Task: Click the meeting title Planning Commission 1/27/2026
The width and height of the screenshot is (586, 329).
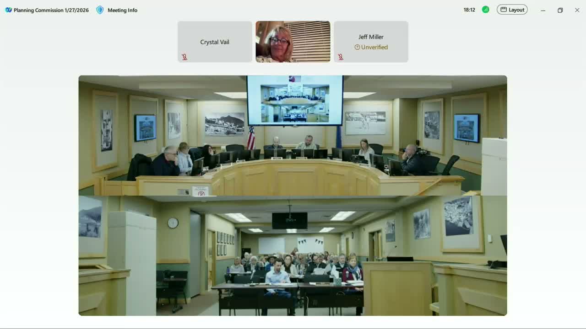Action: pos(51,10)
